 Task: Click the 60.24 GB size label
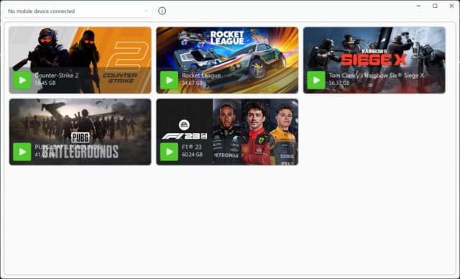[192, 155]
